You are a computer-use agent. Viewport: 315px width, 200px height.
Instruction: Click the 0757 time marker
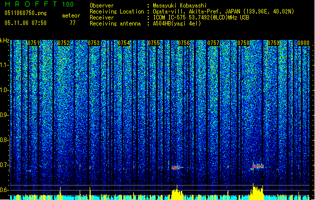(213, 43)
